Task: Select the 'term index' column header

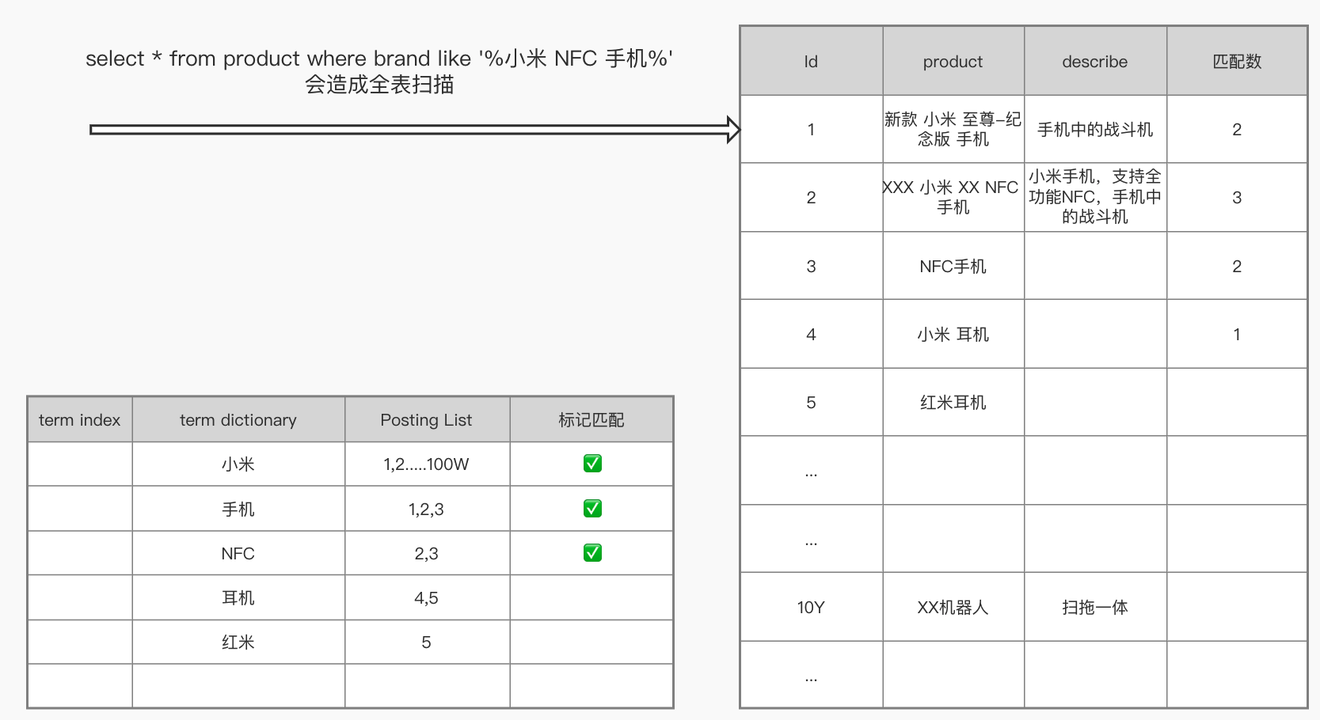Action: [80, 419]
